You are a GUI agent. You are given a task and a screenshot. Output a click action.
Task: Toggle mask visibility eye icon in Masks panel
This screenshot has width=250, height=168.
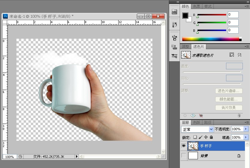(201, 115)
